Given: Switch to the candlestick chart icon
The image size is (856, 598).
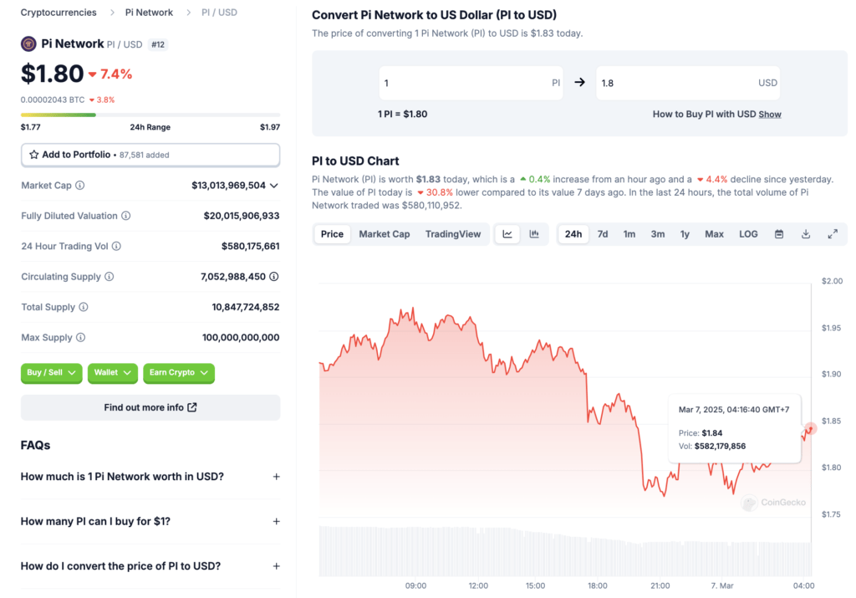Looking at the screenshot, I should (534, 233).
